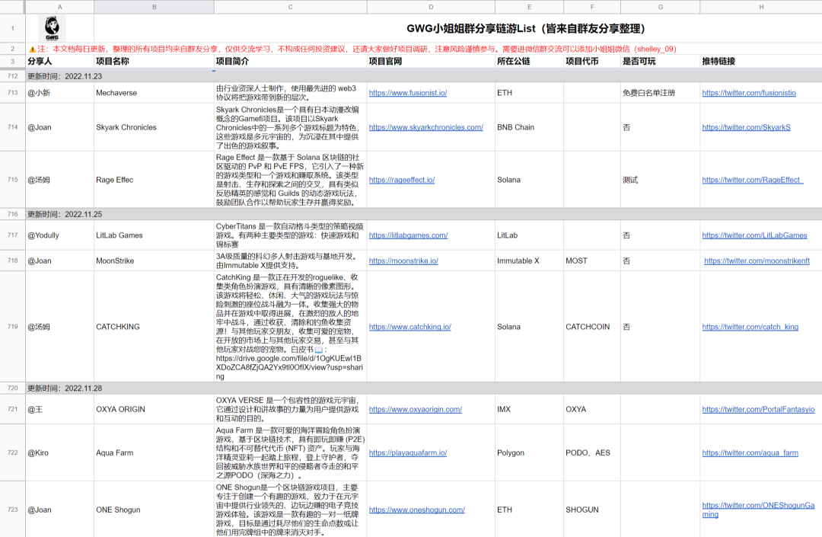Select row 723 header
Viewport: 822px width, 537px height.
(x=13, y=510)
